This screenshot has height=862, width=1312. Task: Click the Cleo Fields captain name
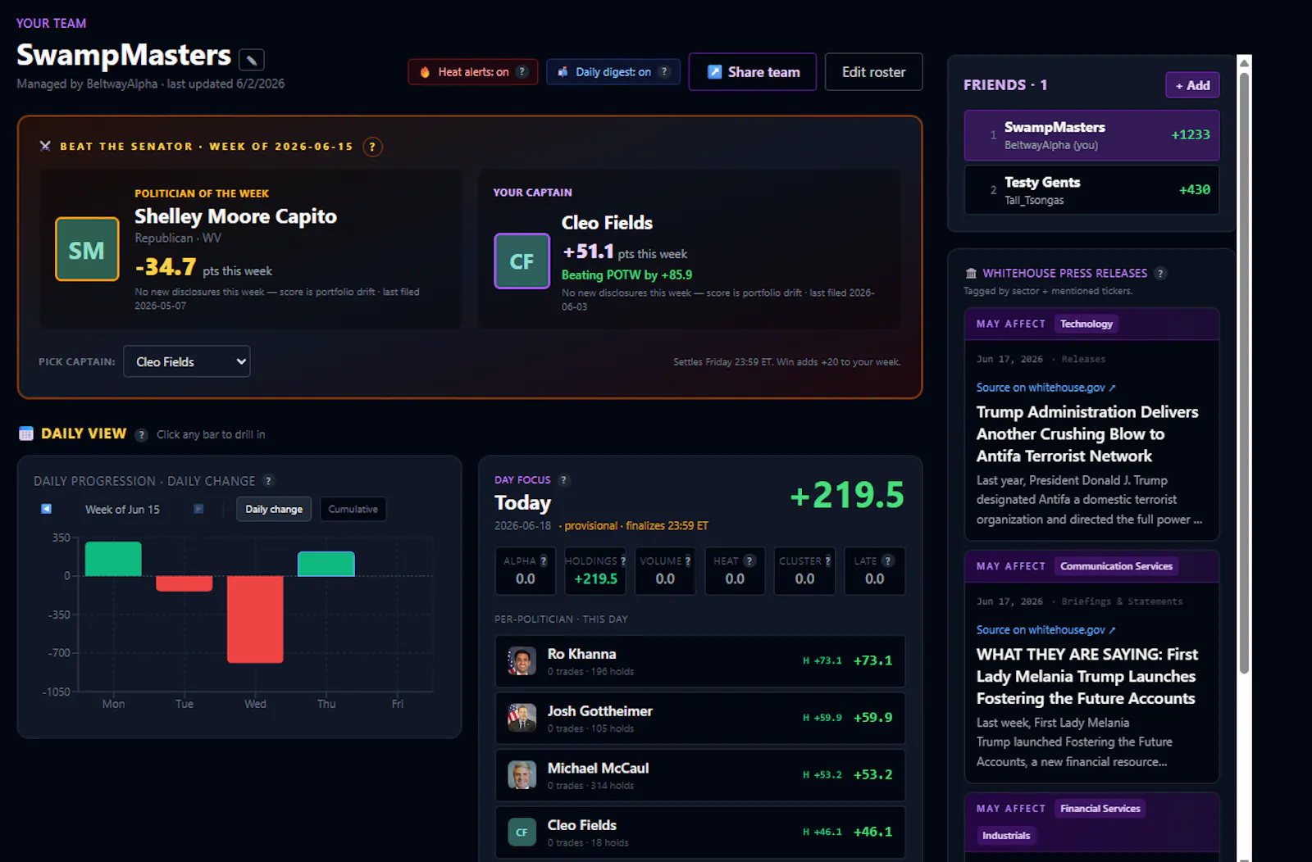coord(607,223)
